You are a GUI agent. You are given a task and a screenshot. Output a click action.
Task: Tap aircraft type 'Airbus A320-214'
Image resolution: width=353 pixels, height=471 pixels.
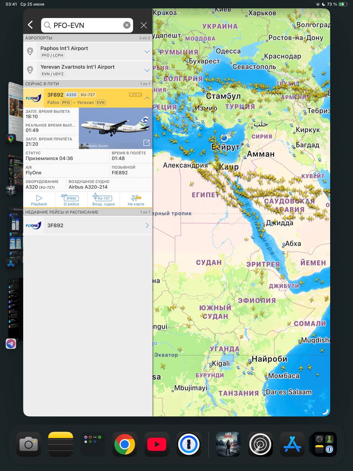pyautogui.click(x=88, y=187)
